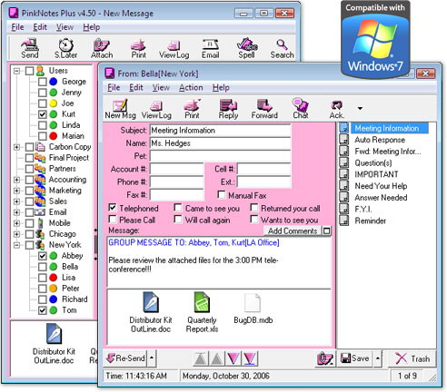Expand the Sales group node
The image size is (447, 392).
[x=17, y=201]
